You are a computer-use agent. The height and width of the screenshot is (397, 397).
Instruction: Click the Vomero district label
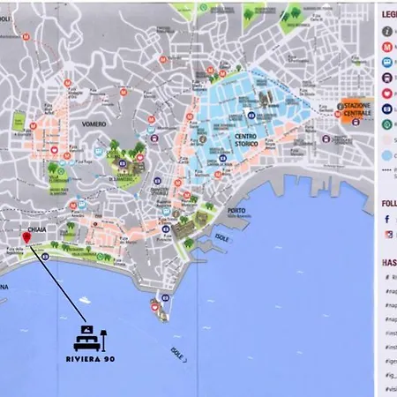coord(94,124)
